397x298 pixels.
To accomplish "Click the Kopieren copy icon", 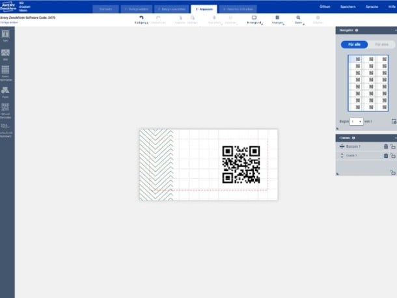I will pos(180,18).
